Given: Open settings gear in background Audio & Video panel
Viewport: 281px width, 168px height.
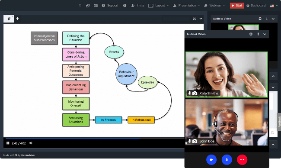Looking at the screenshot, I should click(x=260, y=19).
